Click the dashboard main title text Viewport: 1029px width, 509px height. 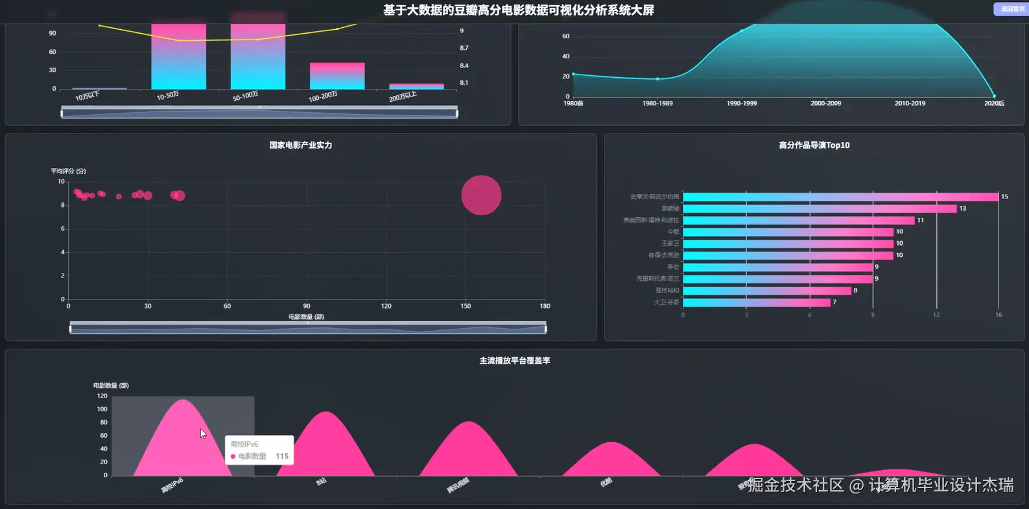tap(518, 10)
